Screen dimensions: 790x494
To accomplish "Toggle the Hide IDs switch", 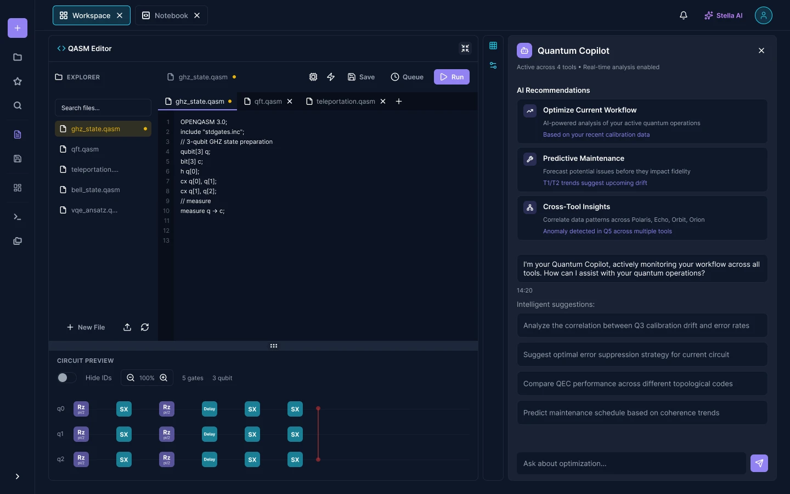I will 67,378.
